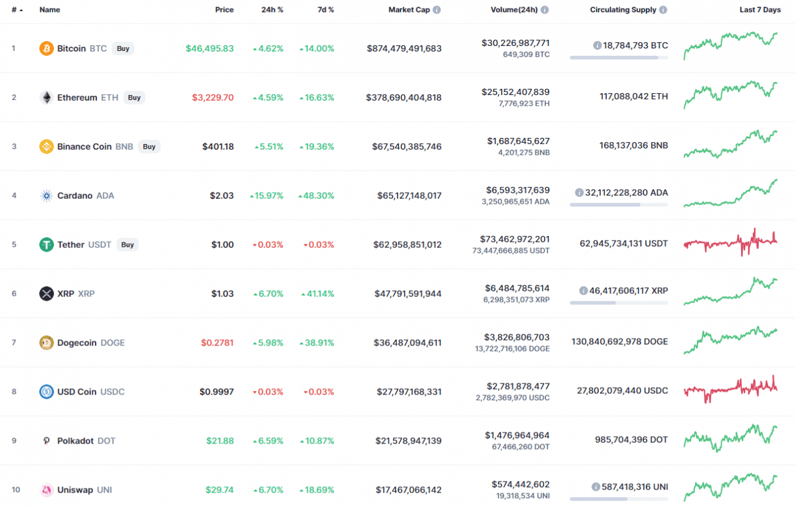Click info icon beside 18,784,793 BTC supply
The width and height of the screenshot is (795, 507).
pos(597,45)
